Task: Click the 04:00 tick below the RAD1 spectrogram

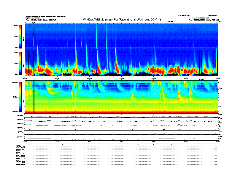Action: pos(57,78)
